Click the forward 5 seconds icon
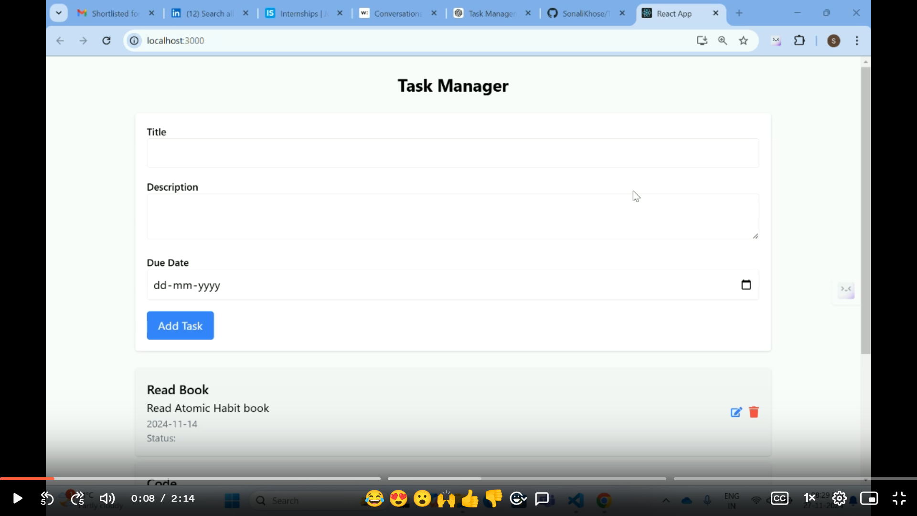The image size is (917, 516). click(77, 498)
